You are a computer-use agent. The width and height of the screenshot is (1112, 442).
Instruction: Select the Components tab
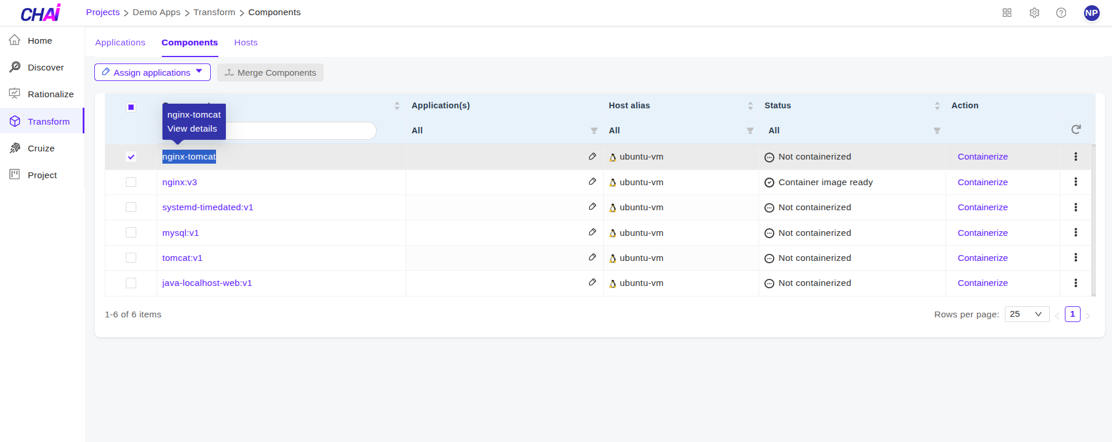point(190,43)
